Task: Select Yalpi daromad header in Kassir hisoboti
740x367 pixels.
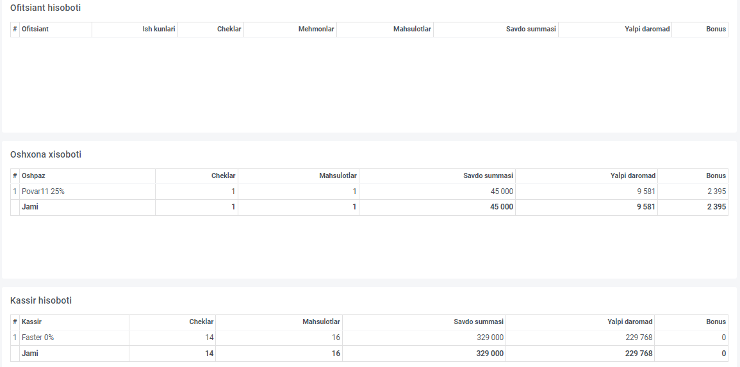Action: click(x=630, y=322)
